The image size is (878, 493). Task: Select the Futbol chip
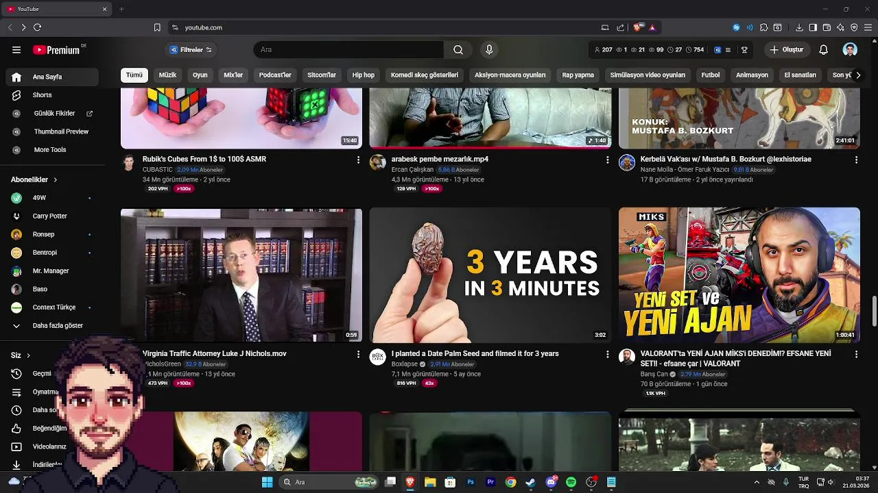pos(711,75)
